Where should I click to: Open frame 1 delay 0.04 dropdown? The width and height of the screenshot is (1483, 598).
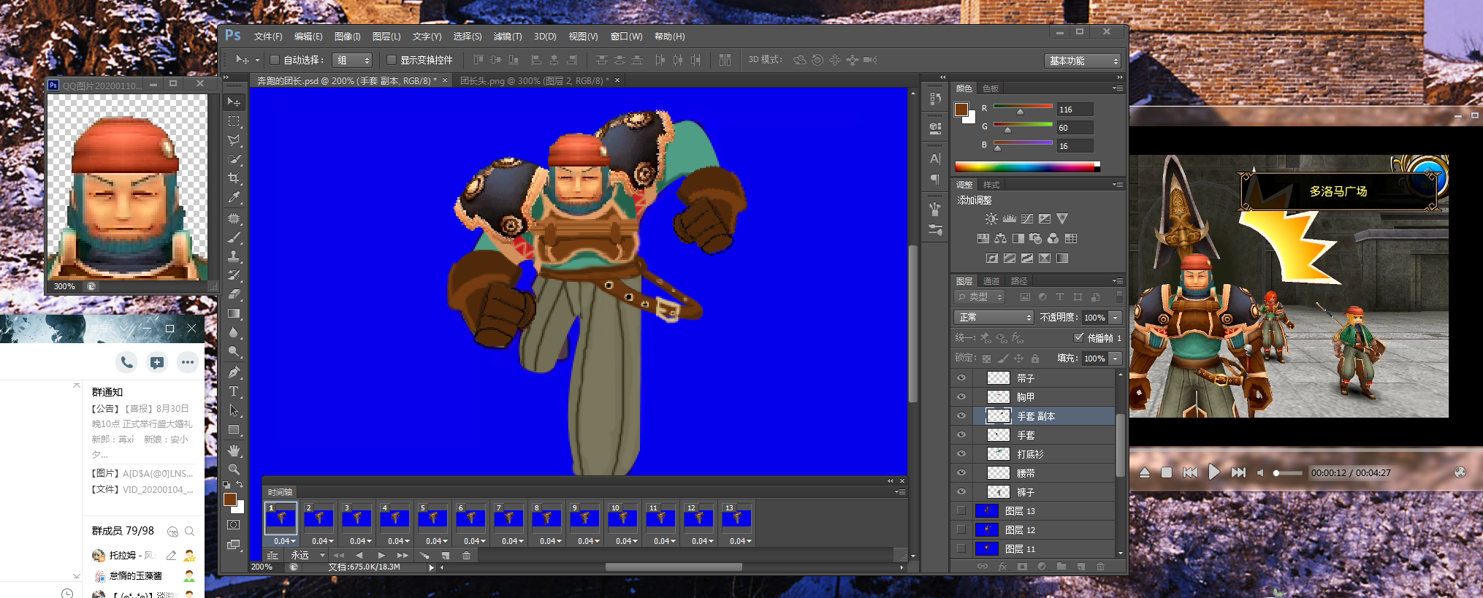pos(284,542)
